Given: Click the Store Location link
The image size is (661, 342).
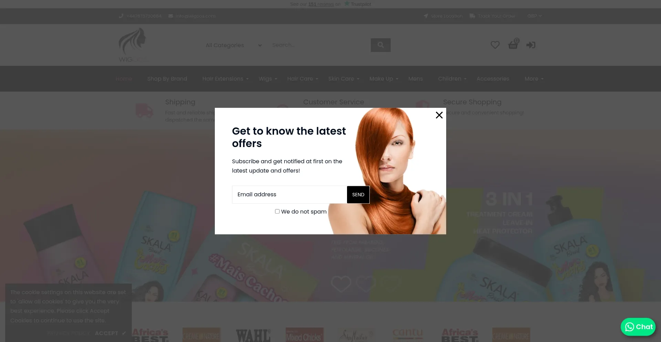Looking at the screenshot, I should (x=447, y=16).
